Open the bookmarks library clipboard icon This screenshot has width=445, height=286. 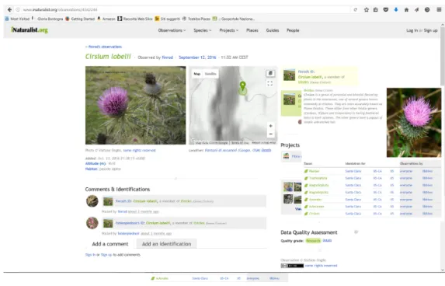(x=375, y=9)
